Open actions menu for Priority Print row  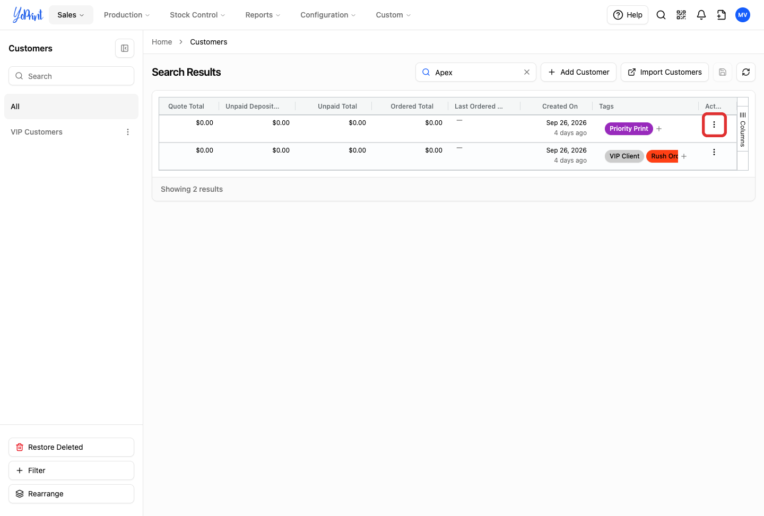(714, 124)
